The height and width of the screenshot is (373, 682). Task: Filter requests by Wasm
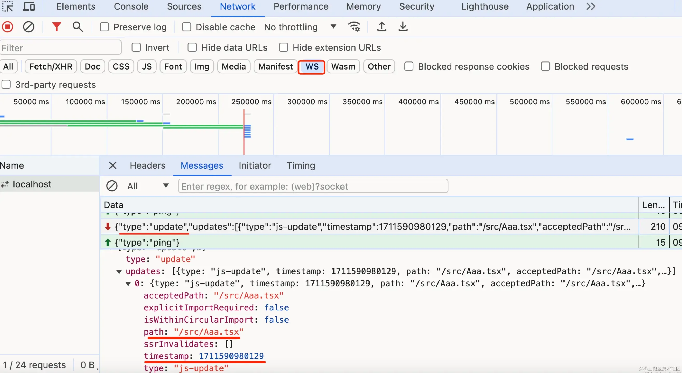point(343,66)
